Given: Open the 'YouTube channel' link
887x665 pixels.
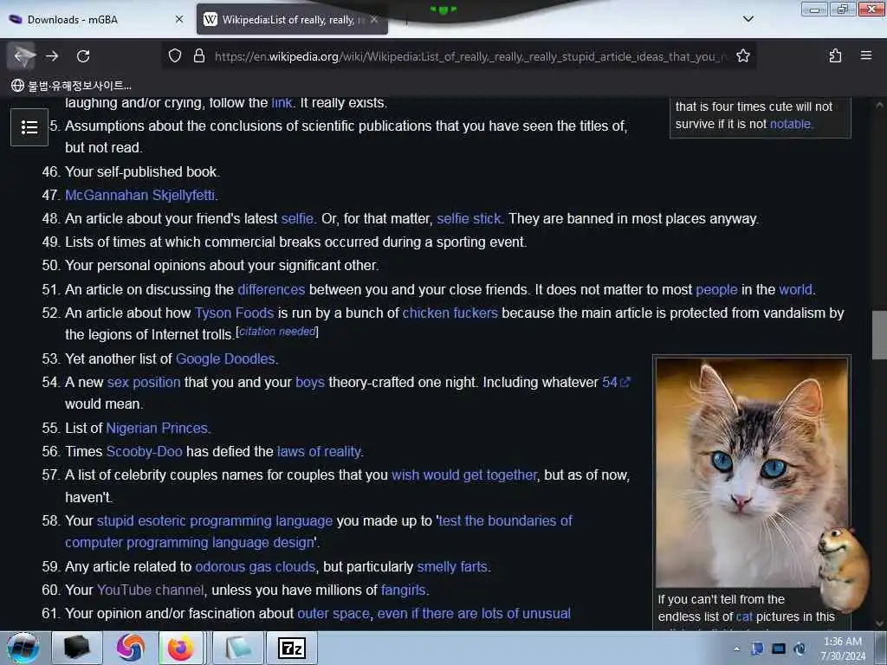Looking at the screenshot, I should click(150, 591).
